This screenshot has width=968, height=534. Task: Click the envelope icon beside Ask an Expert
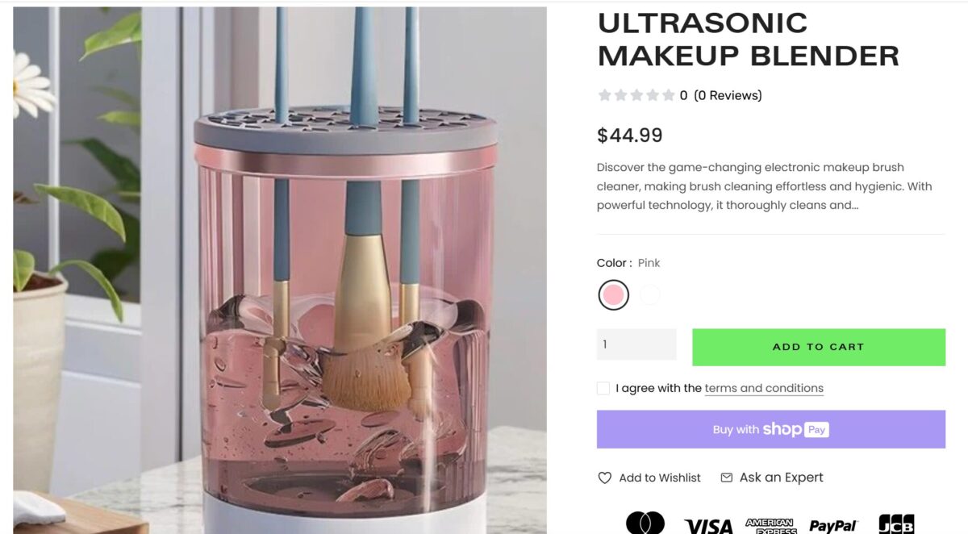725,478
